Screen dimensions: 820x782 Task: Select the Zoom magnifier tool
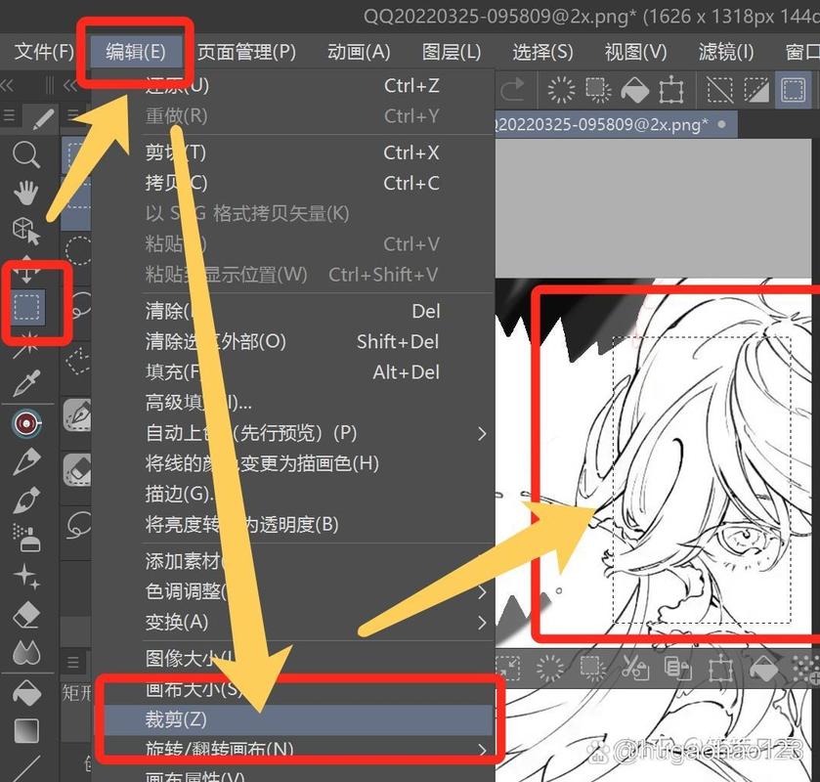point(26,154)
